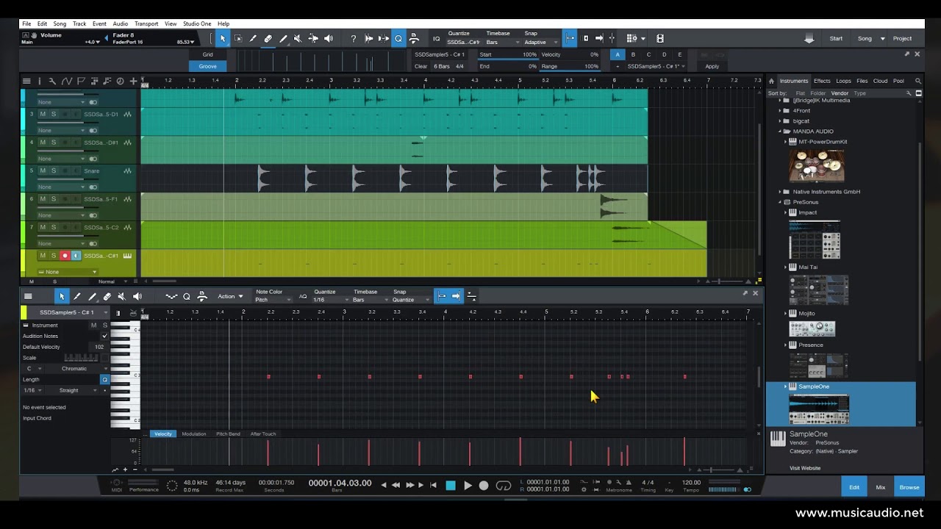Click the Clear groove button
Screen dimensions: 941x529
coord(421,66)
